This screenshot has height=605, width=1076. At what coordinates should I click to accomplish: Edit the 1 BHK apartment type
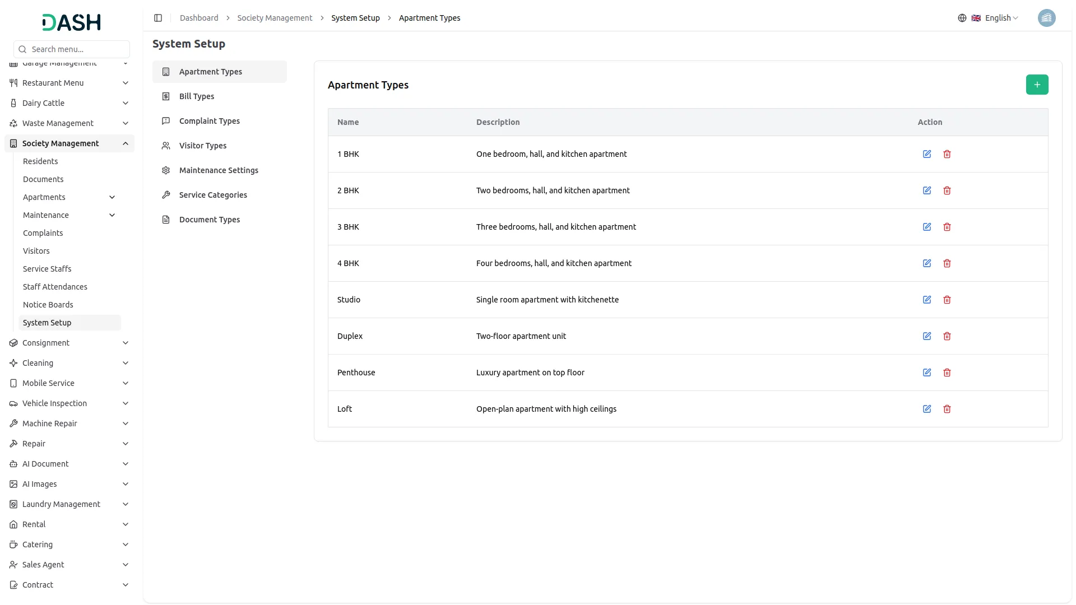click(927, 154)
